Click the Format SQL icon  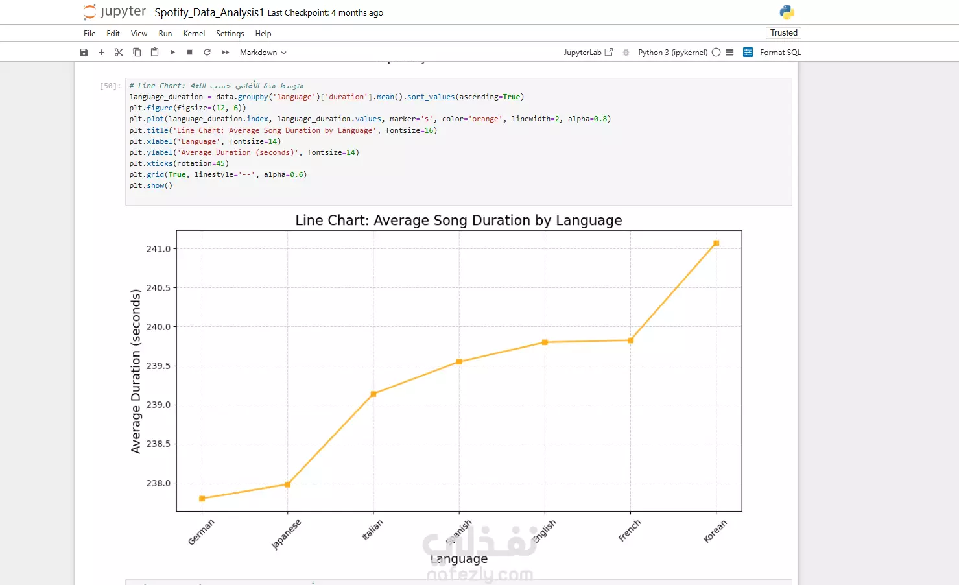point(748,53)
